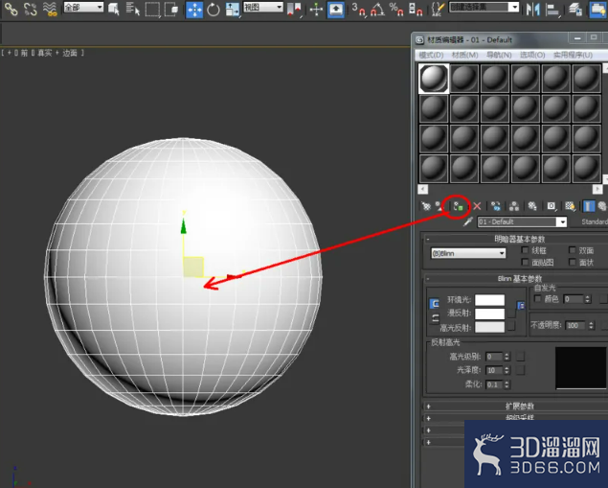Open the 导航(N) menu

[499, 56]
